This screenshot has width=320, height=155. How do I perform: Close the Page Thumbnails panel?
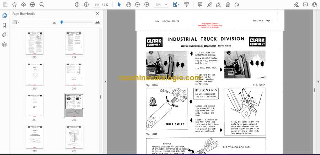click(x=97, y=14)
